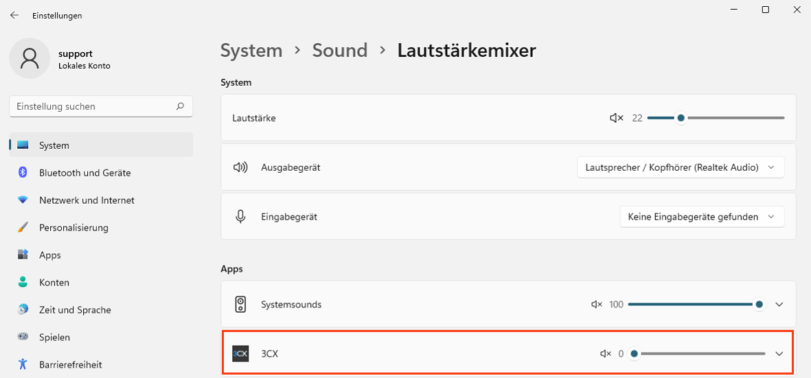The height and width of the screenshot is (378, 811).
Task: Open the Apps settings section
Action: [50, 255]
